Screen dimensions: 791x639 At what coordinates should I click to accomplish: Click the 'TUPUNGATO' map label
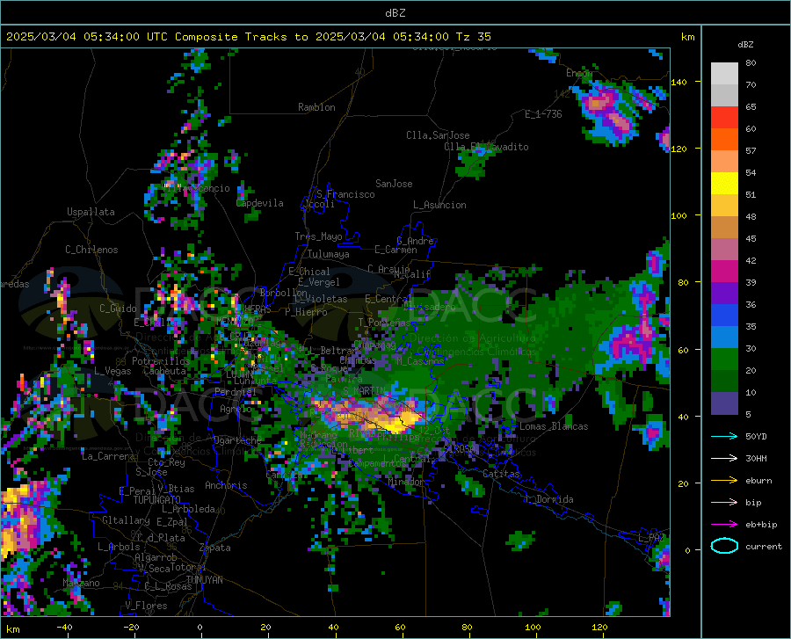click(157, 500)
